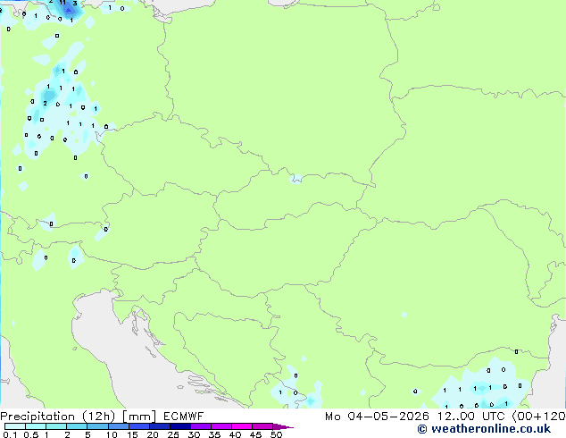
Task: Click the legend arrow tip above 50 mm
Action: pyautogui.click(x=283, y=426)
